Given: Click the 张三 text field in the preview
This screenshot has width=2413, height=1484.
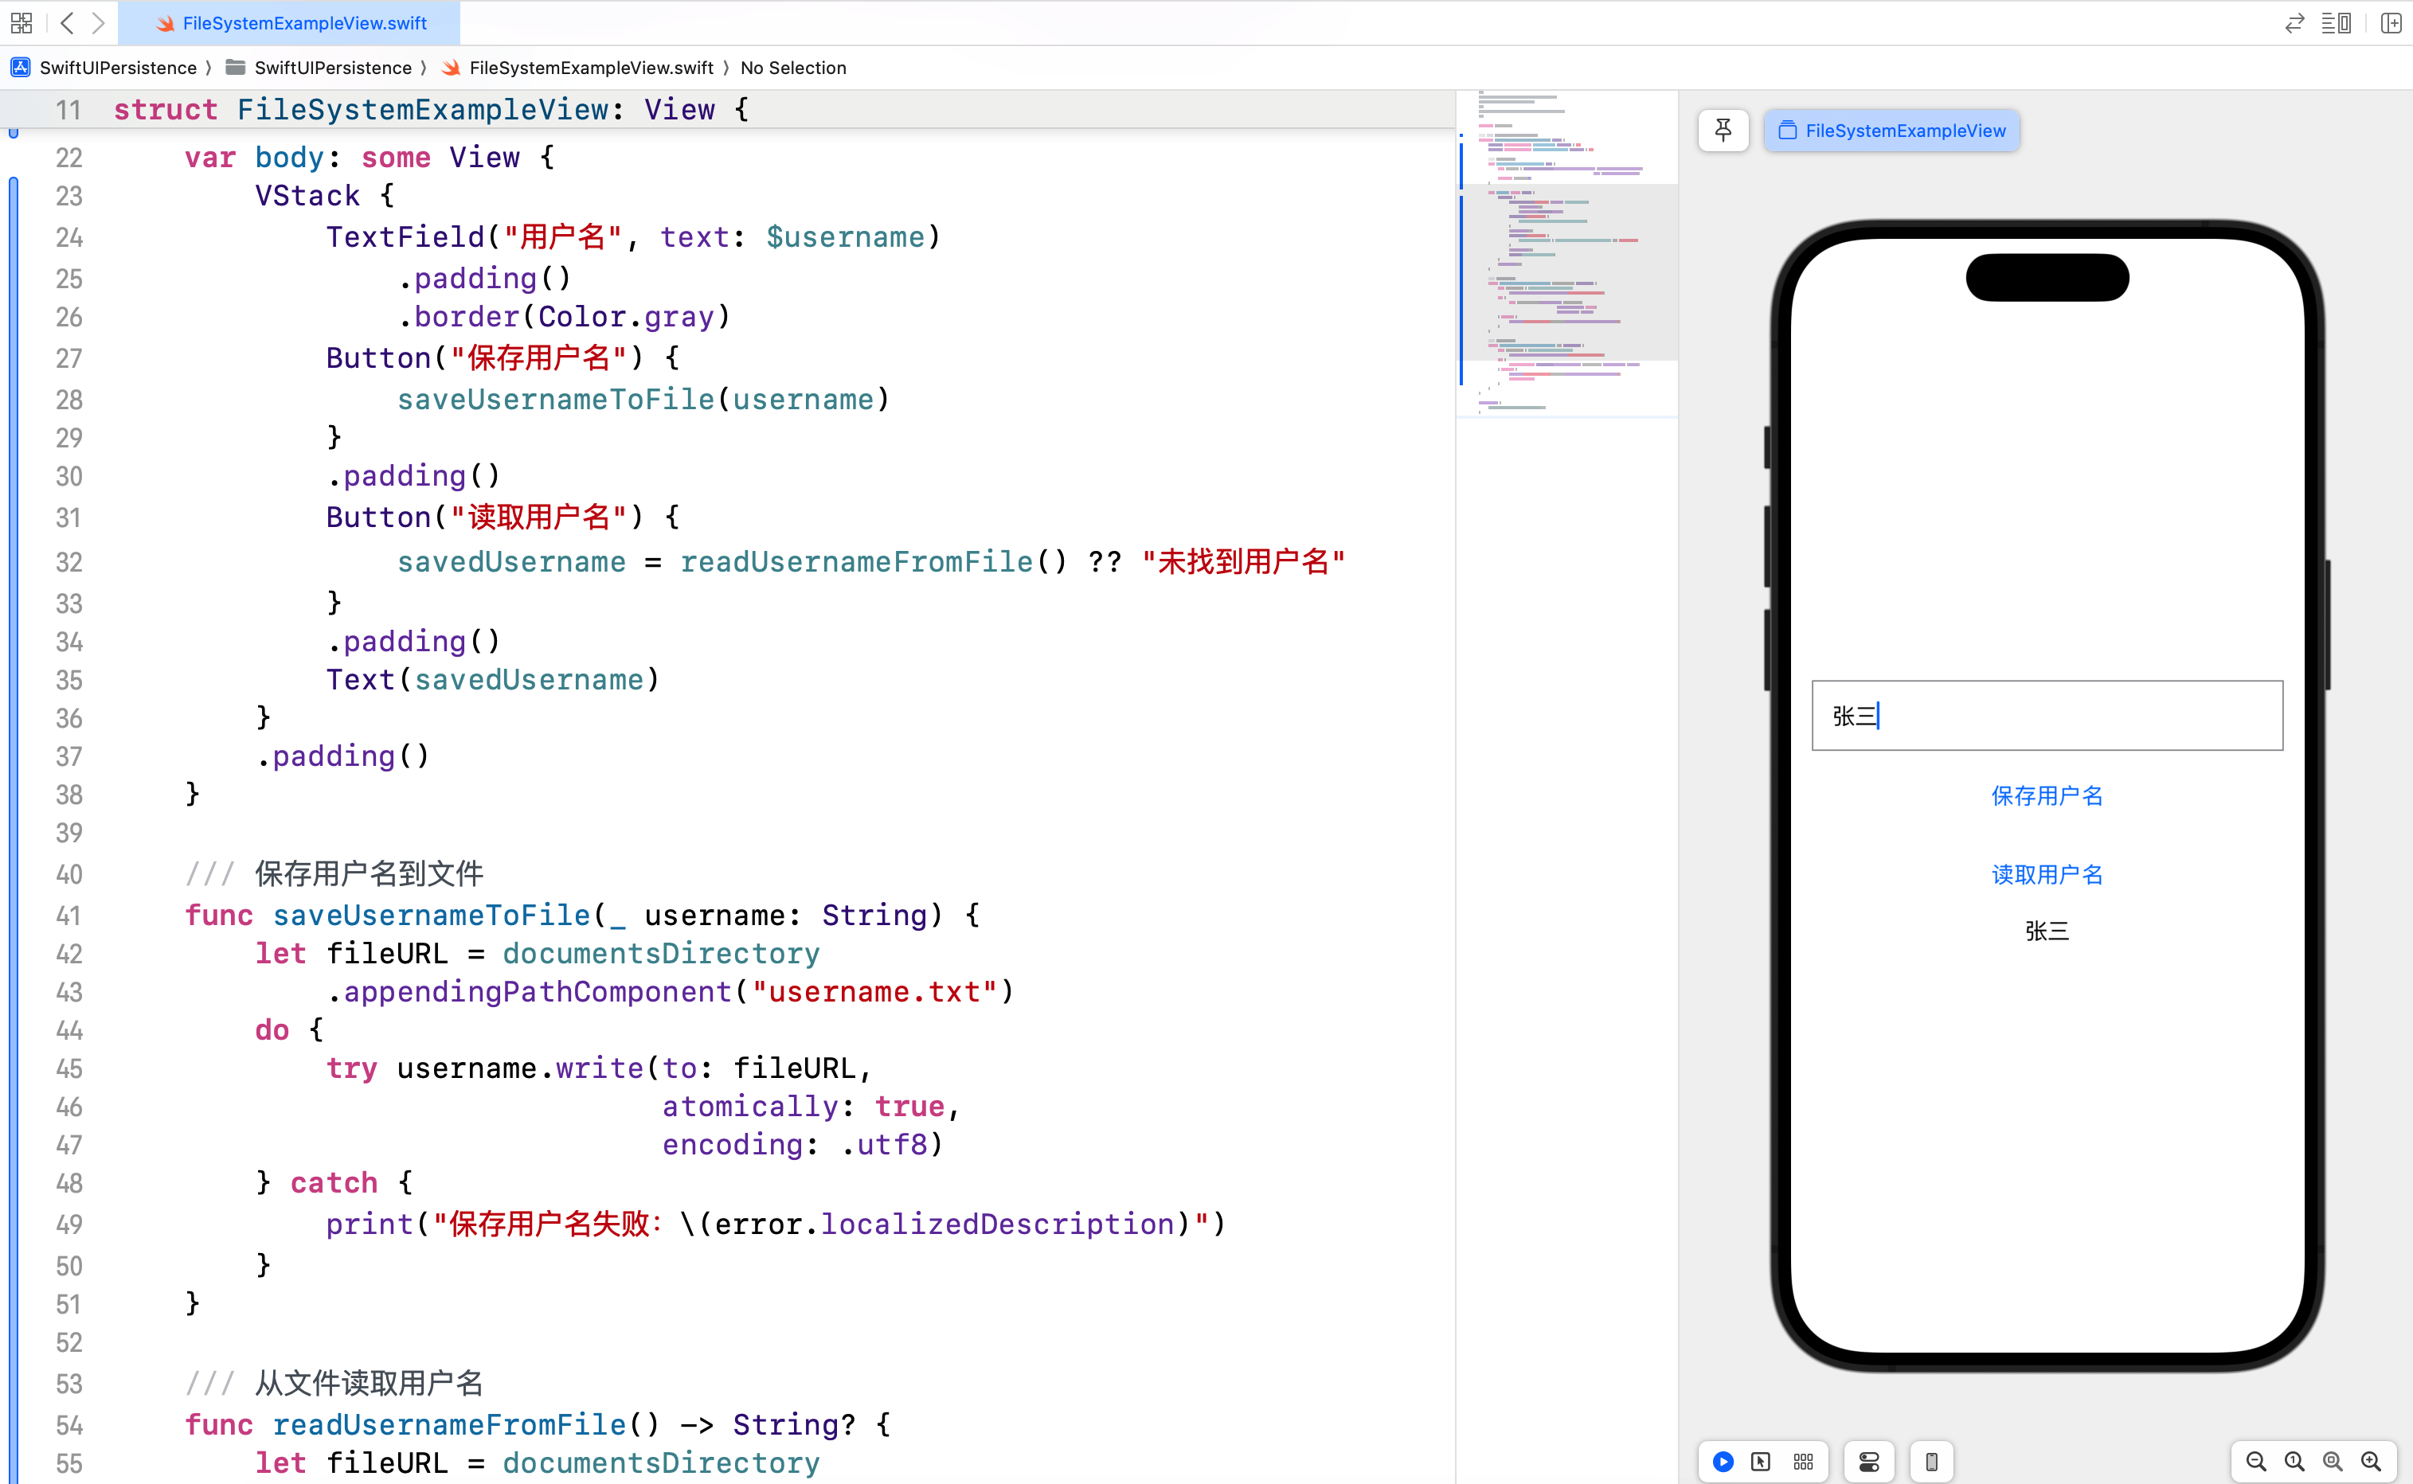Looking at the screenshot, I should [2047, 716].
